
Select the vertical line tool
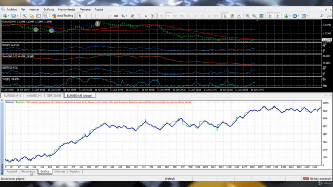click(96, 16)
